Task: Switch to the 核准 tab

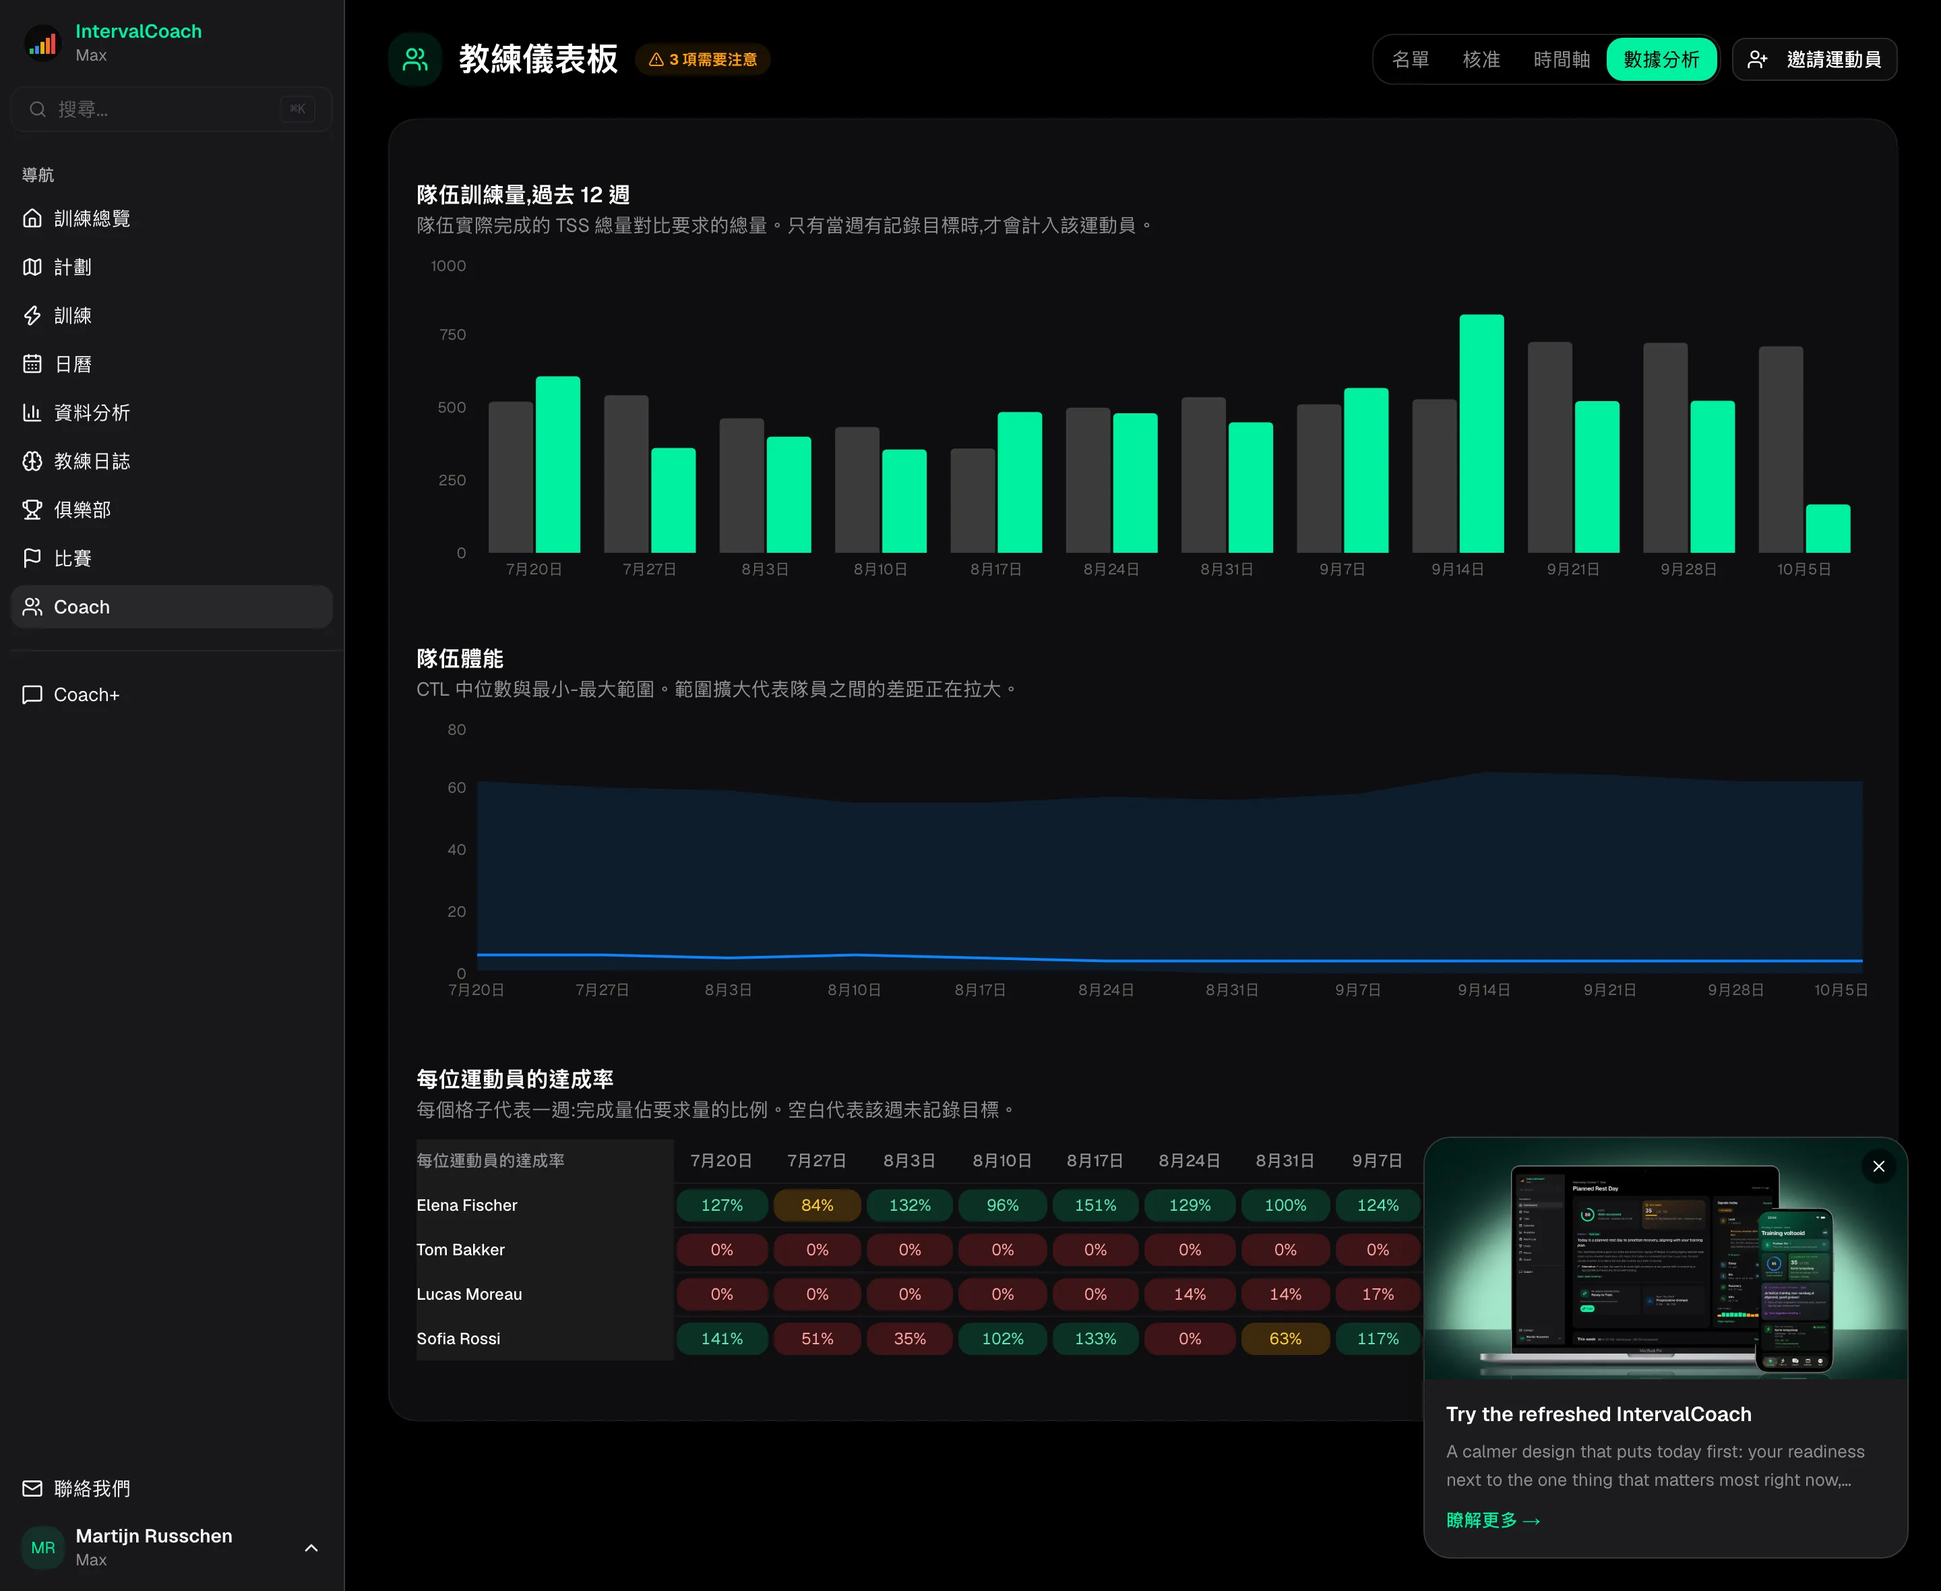Action: (x=1481, y=59)
